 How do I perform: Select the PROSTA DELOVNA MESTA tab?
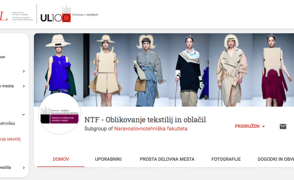[x=167, y=159]
